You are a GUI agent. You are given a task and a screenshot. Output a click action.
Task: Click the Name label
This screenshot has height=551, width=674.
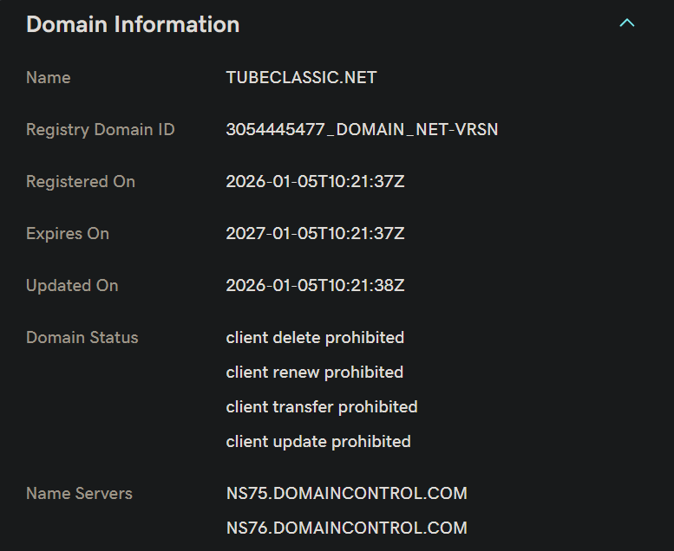[x=49, y=78]
